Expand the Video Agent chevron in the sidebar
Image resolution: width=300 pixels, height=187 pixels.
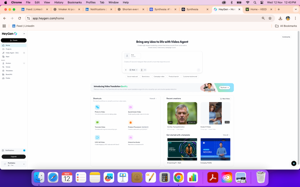pos(24,53)
